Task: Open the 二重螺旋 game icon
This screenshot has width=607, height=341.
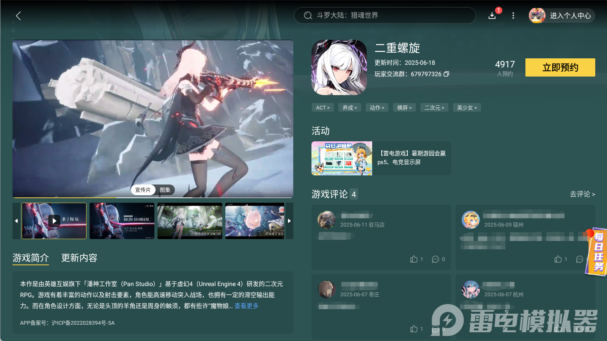Action: point(339,67)
